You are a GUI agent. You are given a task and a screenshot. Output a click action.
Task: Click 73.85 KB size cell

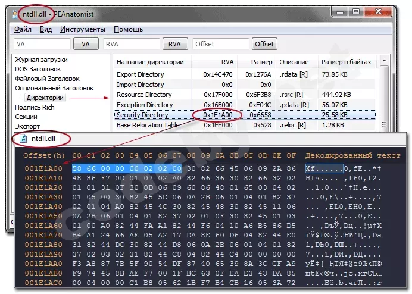[335, 74]
